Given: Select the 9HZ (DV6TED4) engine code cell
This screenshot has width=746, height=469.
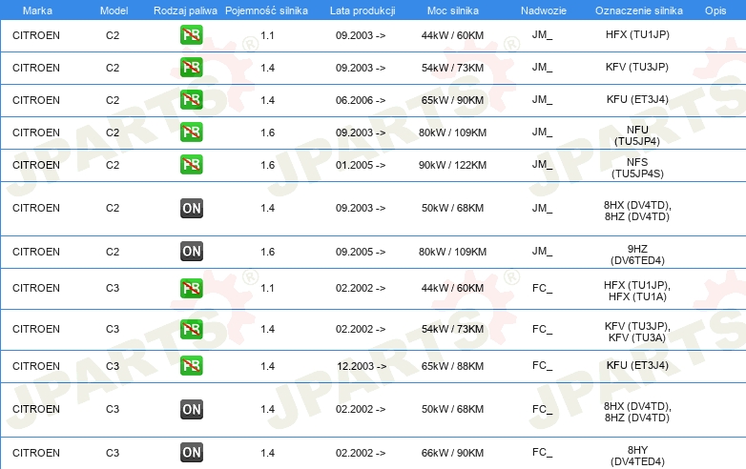Looking at the screenshot, I should (637, 255).
